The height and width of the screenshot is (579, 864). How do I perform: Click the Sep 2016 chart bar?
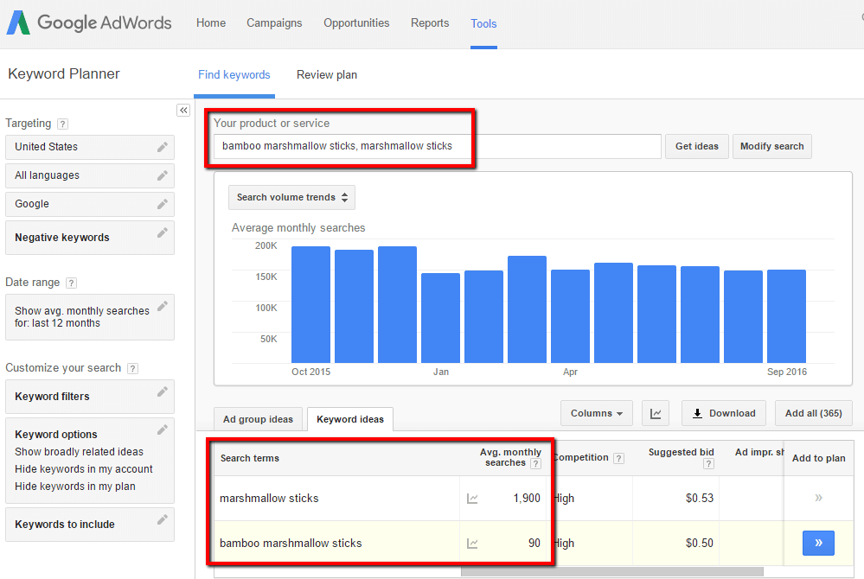pyautogui.click(x=787, y=316)
